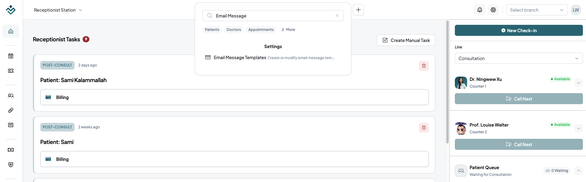This screenshot has width=586, height=182.
Task: Click Create Manual Task
Action: pos(406,40)
